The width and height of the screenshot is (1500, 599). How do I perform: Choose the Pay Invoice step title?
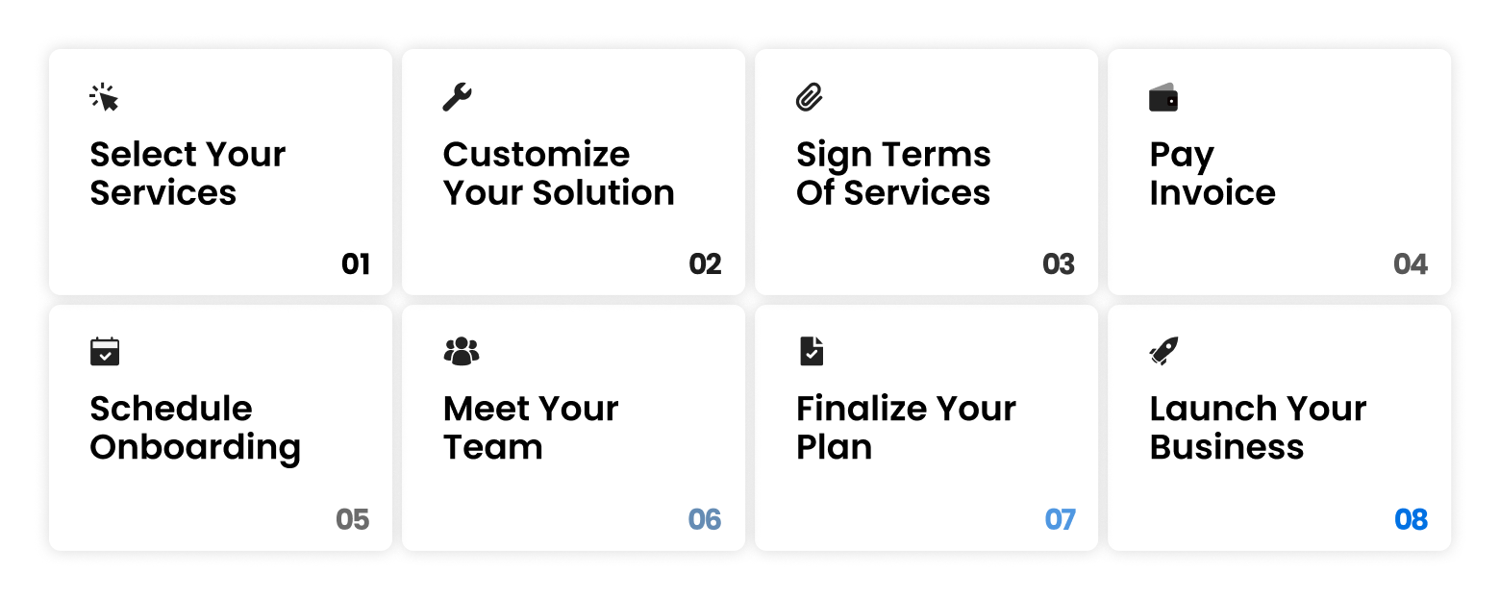pos(1212,173)
